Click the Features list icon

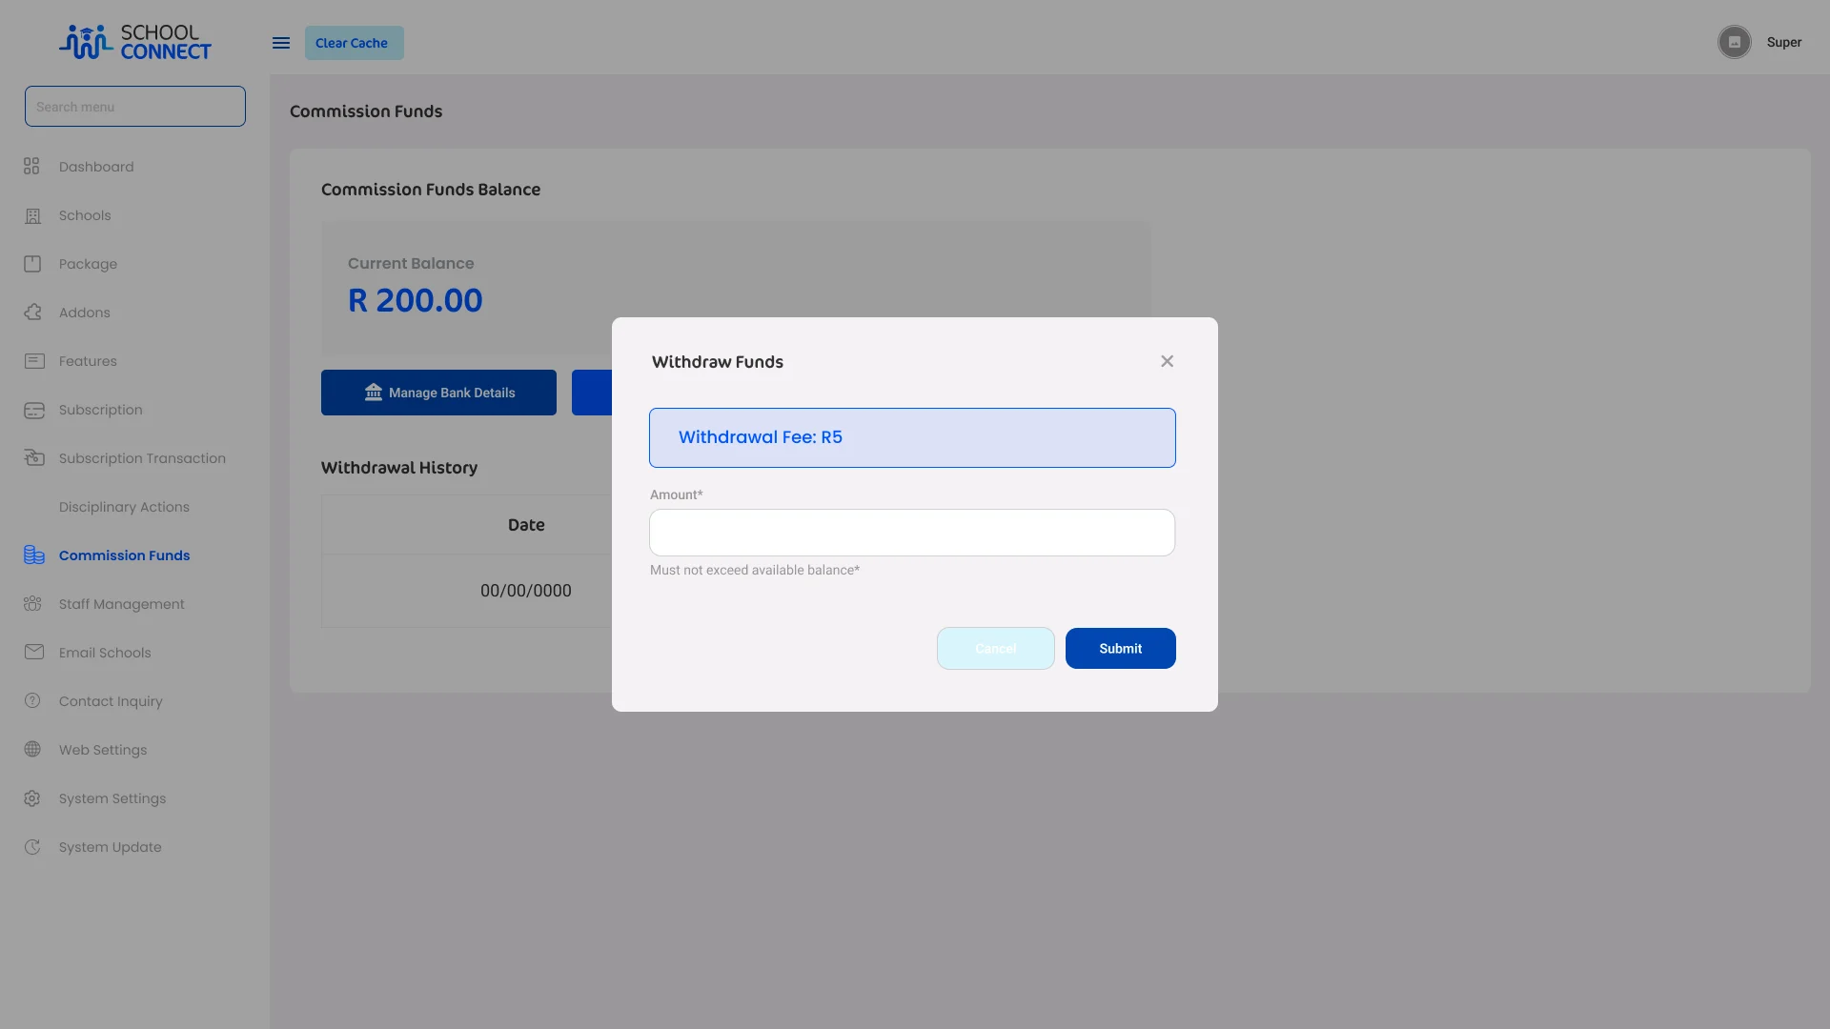[x=34, y=361]
